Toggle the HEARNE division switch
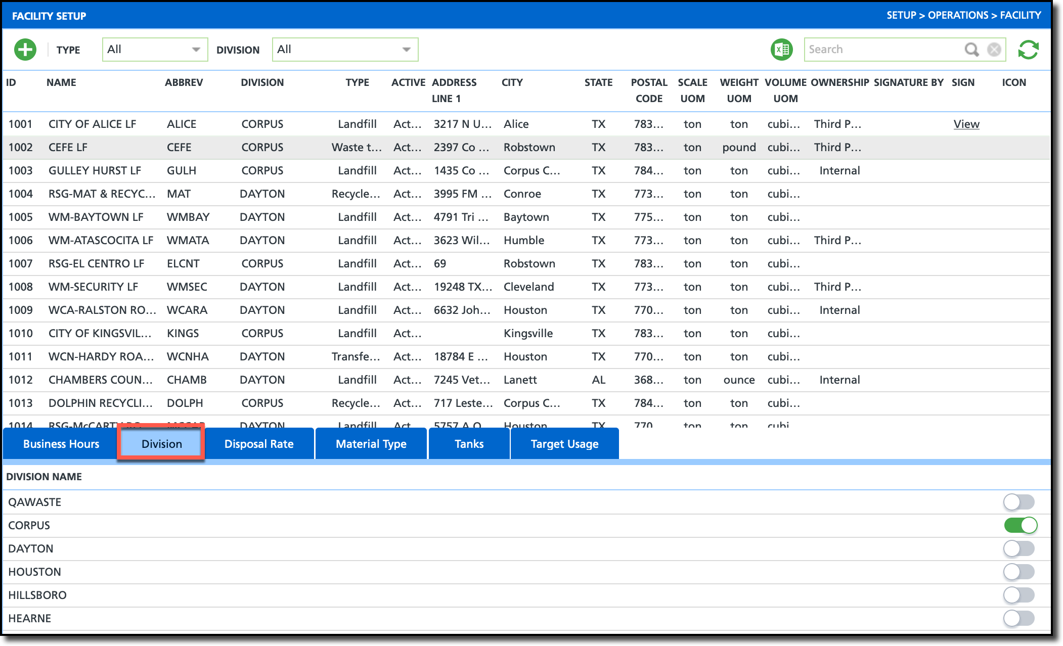 coord(1019,618)
